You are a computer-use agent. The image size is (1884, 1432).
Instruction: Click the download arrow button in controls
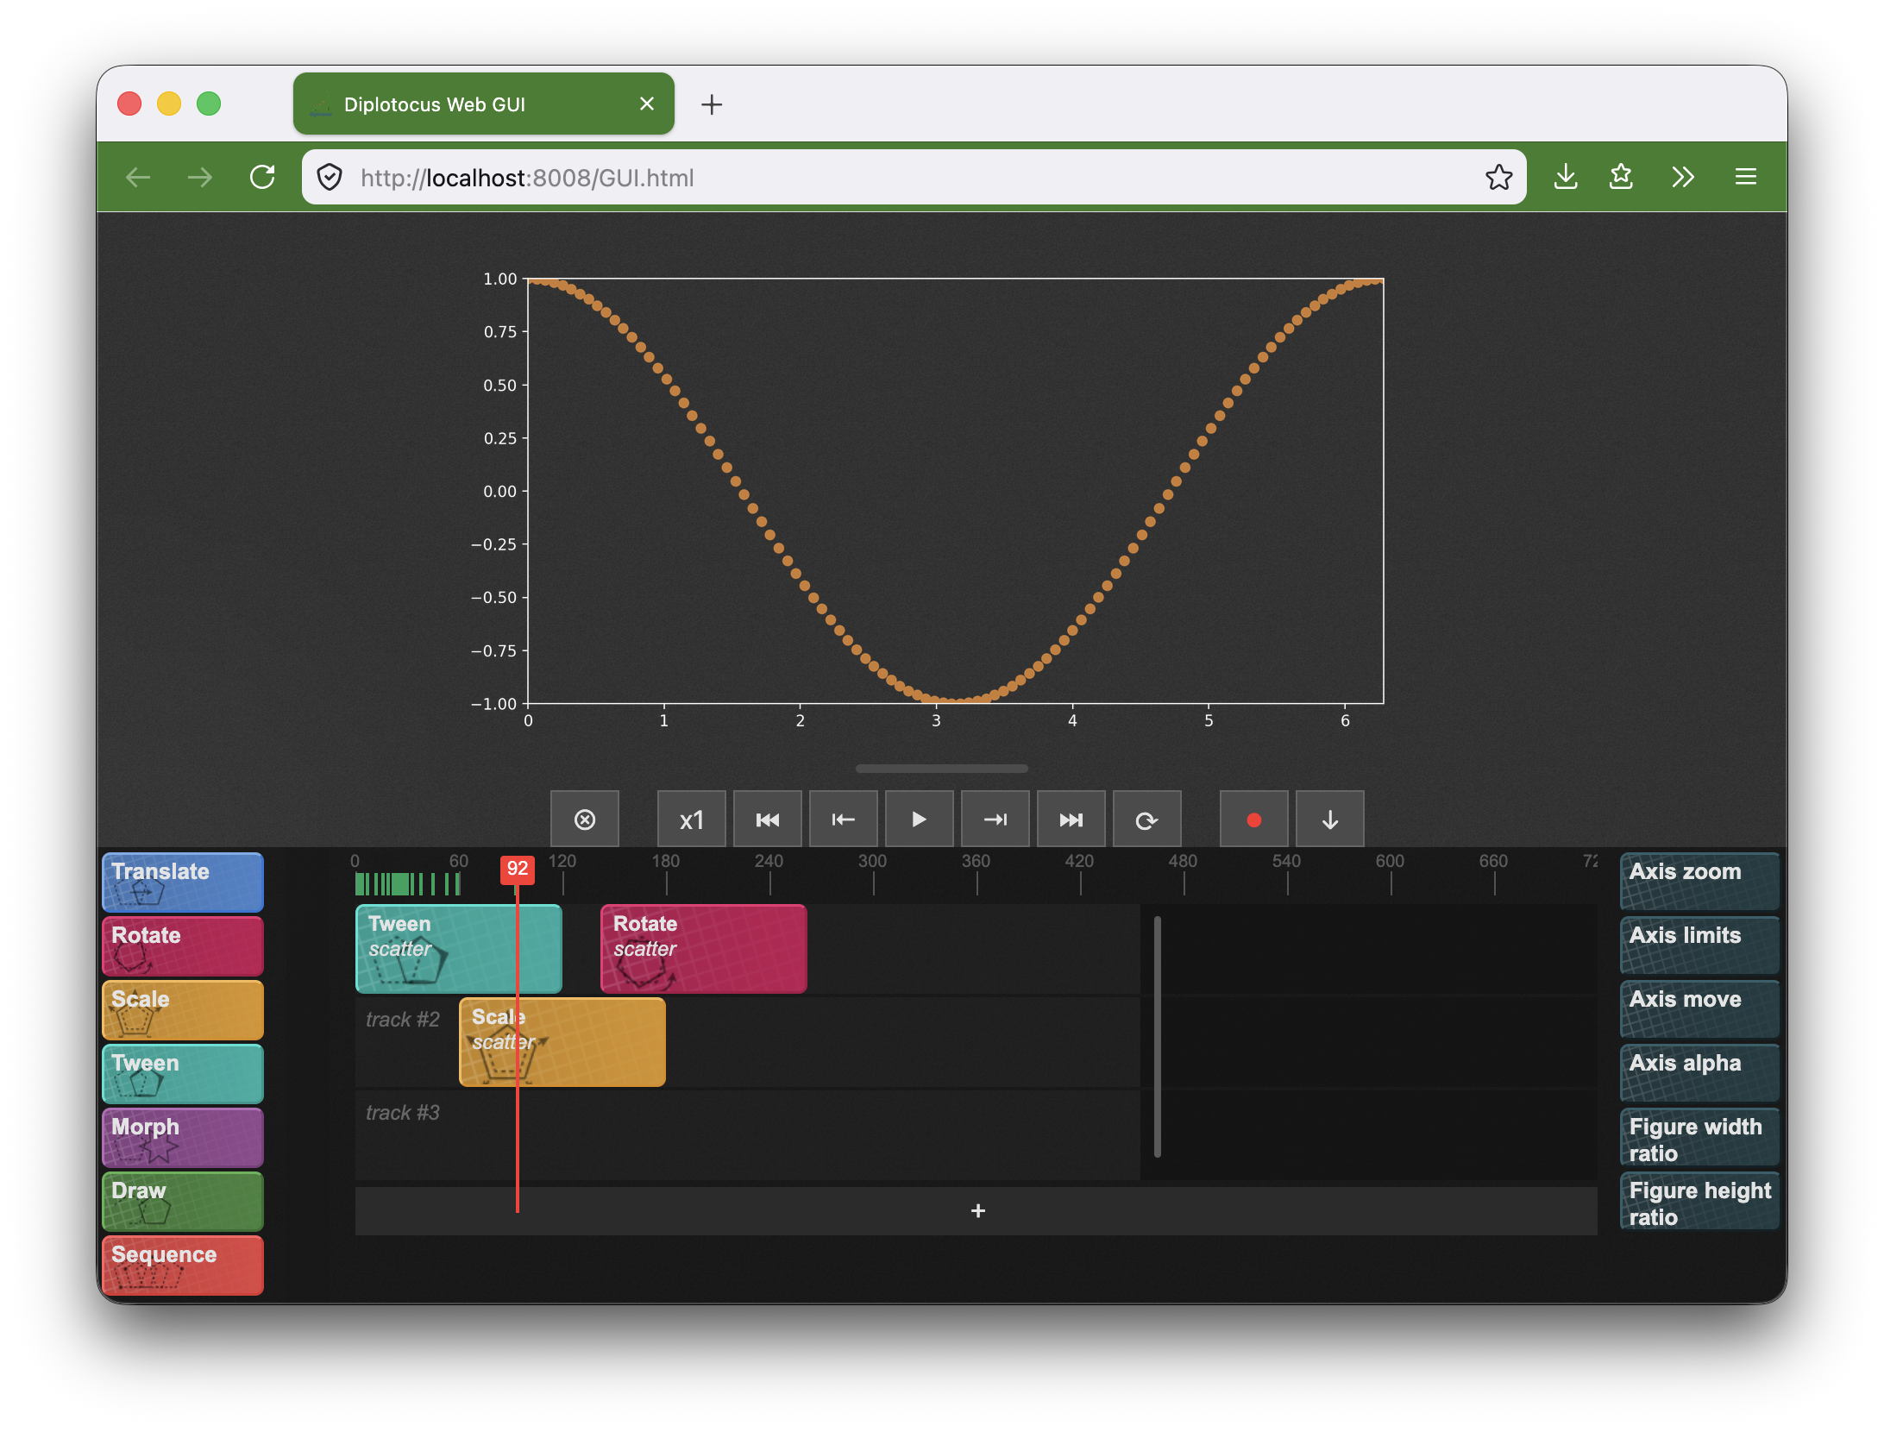point(1329,820)
